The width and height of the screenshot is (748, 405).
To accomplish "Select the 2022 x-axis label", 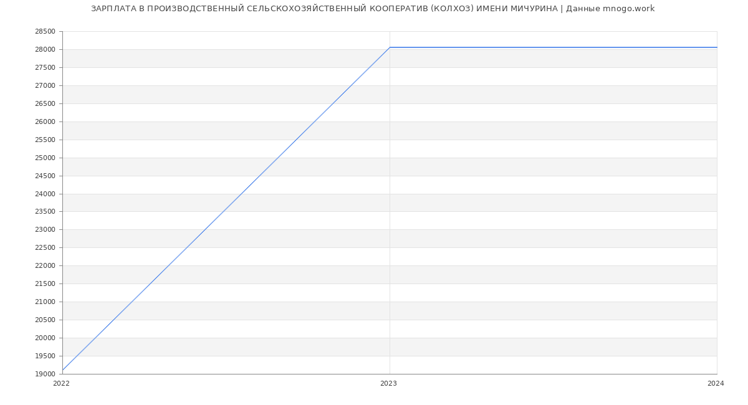I will 61,384.
